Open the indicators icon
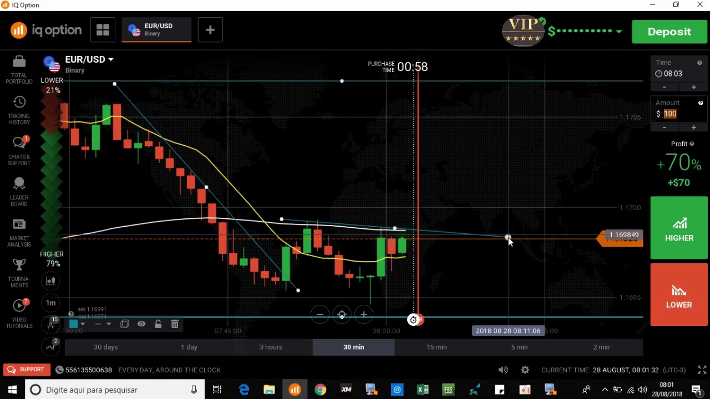Image resolution: width=710 pixels, height=399 pixels. click(50, 346)
